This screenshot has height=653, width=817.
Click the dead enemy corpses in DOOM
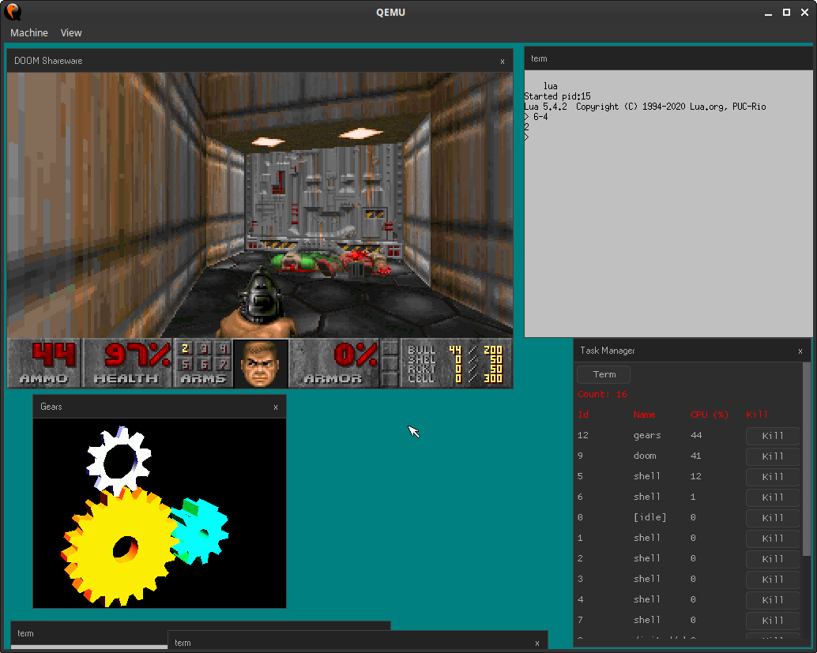[x=330, y=262]
